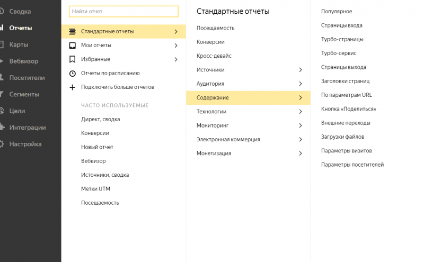Expand the Источники submenu chevron
Screen dimensions: 424x262
(301, 70)
